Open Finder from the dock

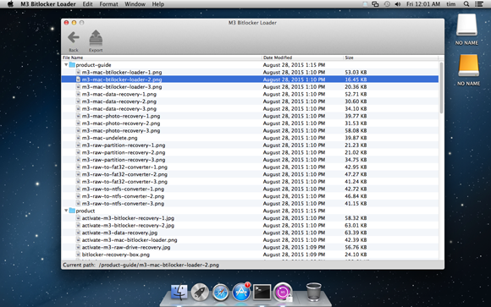179,293
